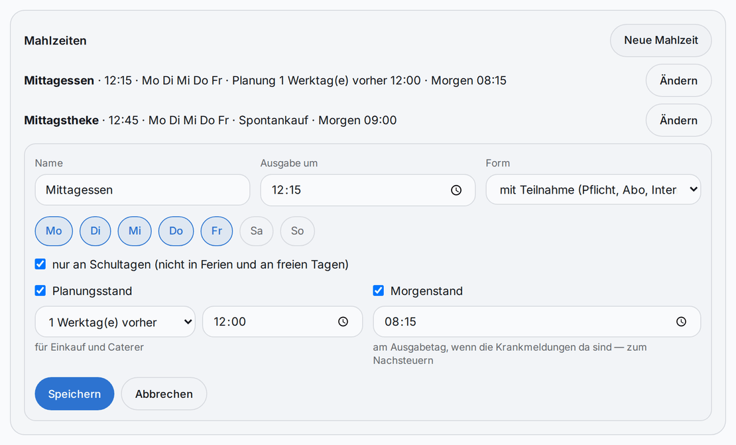Uncheck nur an Schultagen checkbox
The height and width of the screenshot is (445, 736).
pyautogui.click(x=40, y=264)
